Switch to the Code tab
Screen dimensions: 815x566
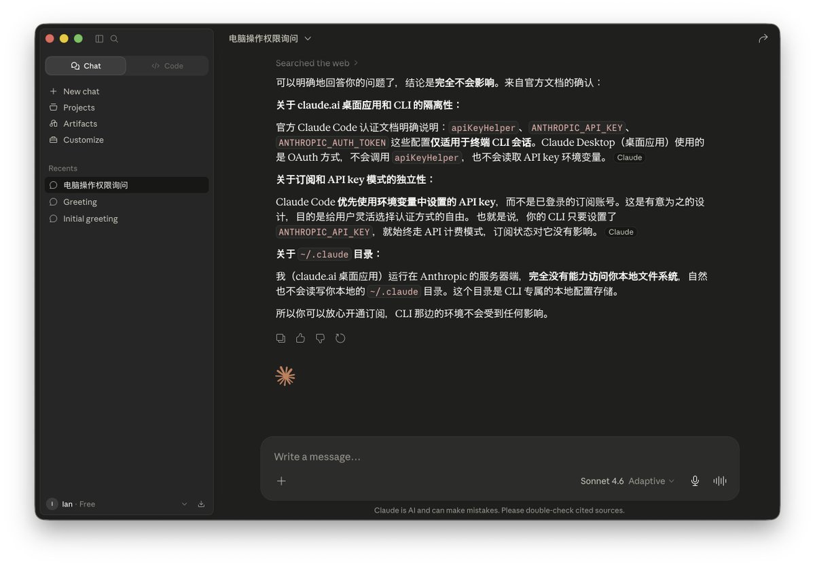[167, 66]
